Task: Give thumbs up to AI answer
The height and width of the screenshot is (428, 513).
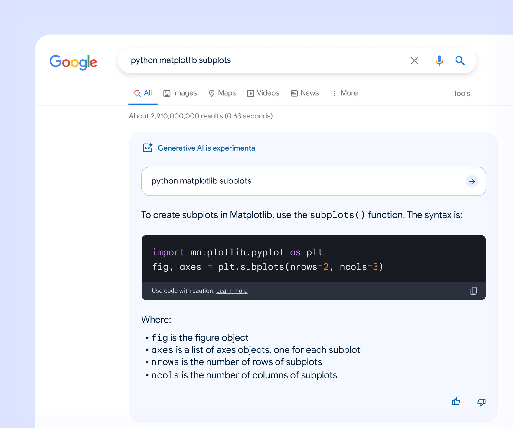Action: (456, 402)
